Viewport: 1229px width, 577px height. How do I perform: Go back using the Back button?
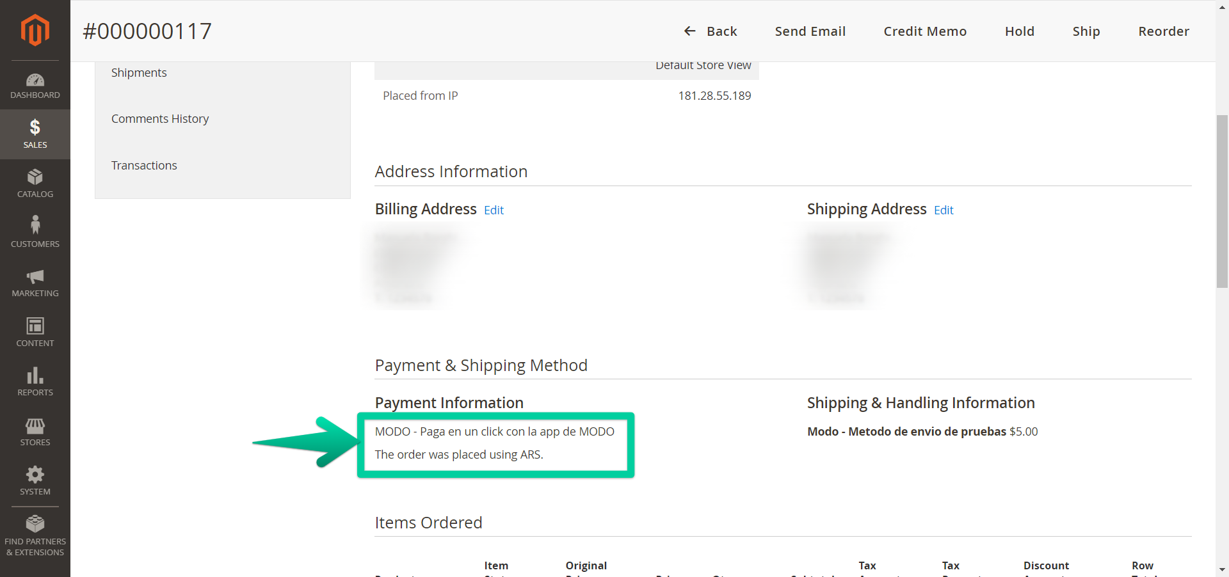click(x=711, y=31)
